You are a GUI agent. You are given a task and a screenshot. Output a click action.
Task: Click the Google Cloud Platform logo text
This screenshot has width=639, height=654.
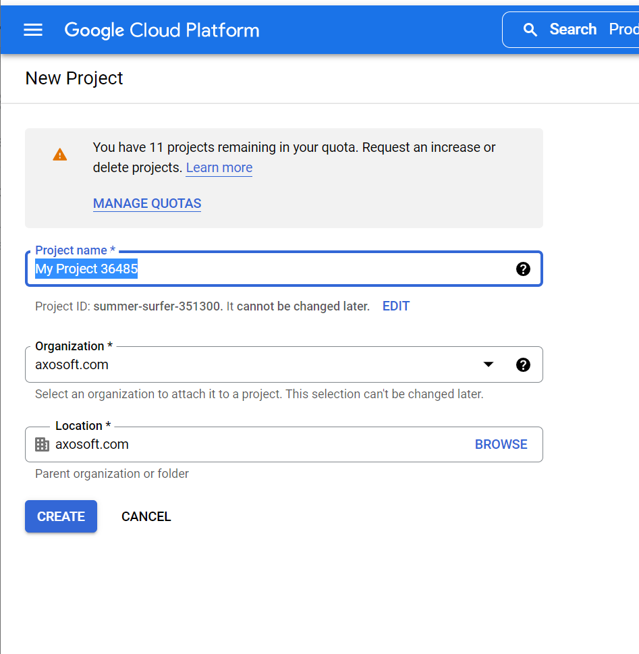coord(162,30)
